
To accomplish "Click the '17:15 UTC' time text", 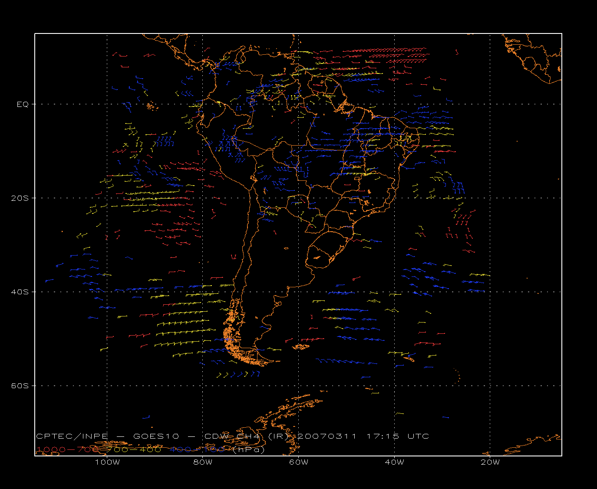I will pos(398,436).
